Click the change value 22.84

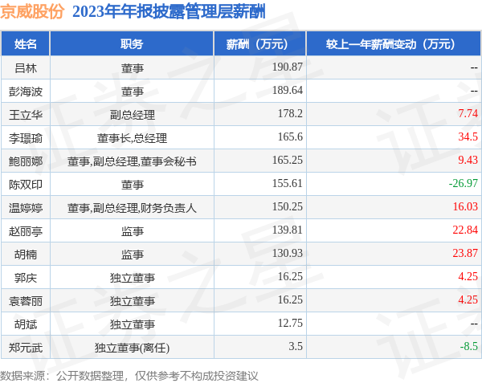click(x=465, y=230)
